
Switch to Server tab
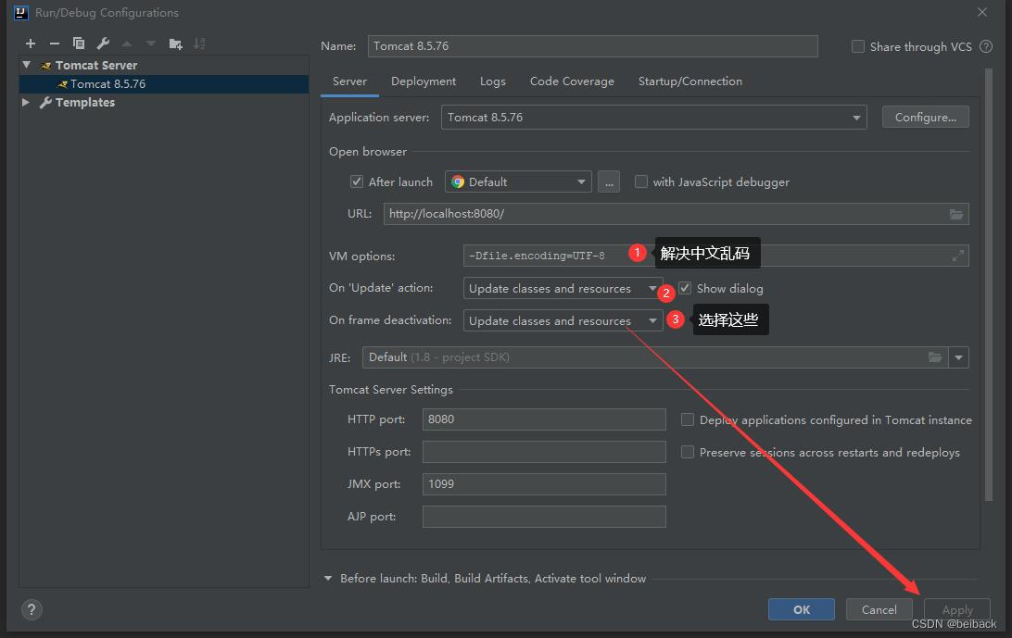click(x=349, y=81)
